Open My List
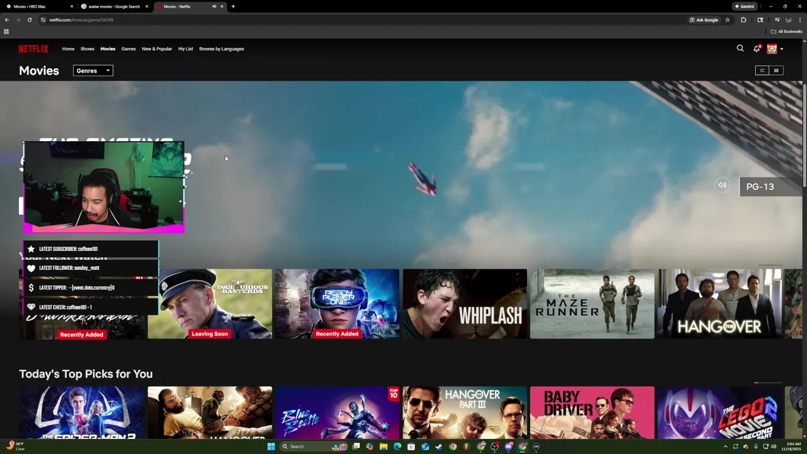The image size is (807, 454). (x=185, y=49)
